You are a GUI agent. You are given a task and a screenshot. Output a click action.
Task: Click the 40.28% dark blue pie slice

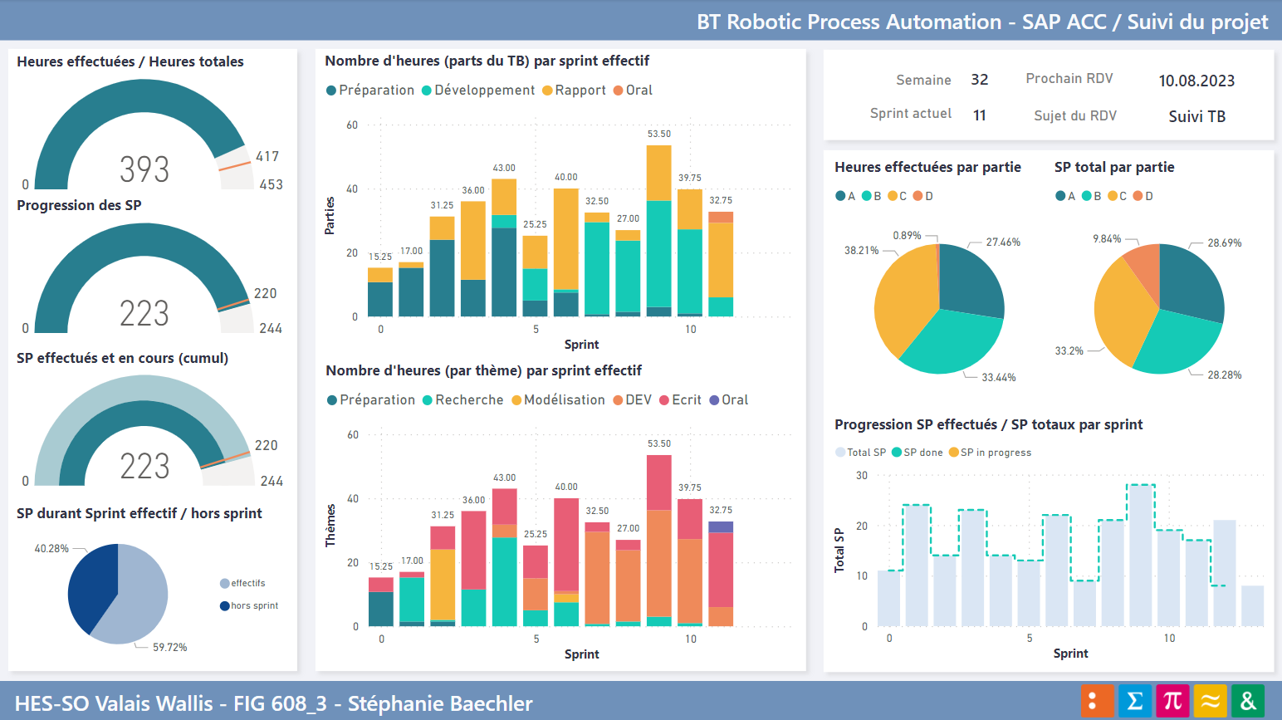tap(90, 585)
